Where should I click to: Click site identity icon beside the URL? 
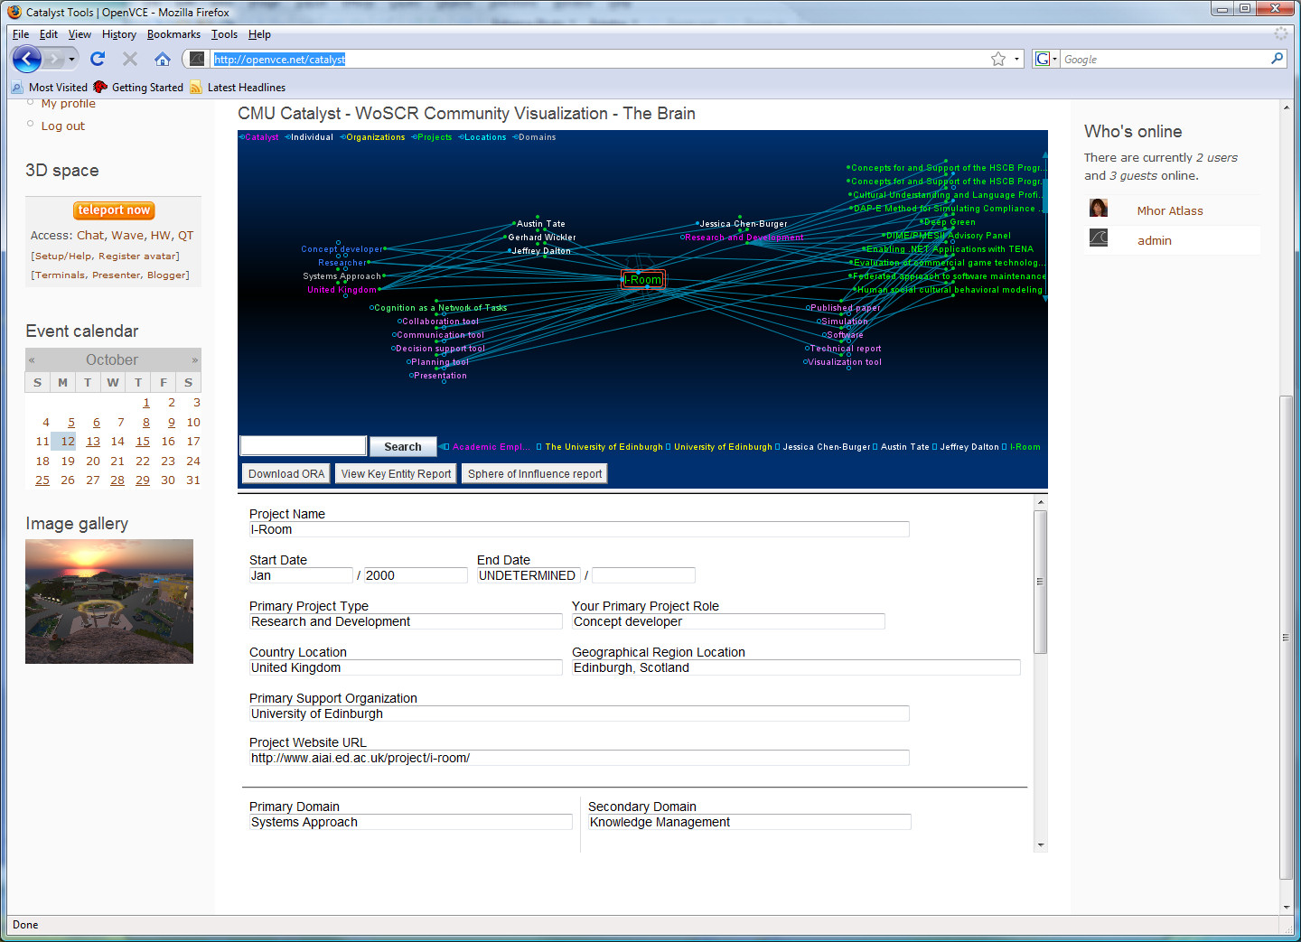(196, 59)
